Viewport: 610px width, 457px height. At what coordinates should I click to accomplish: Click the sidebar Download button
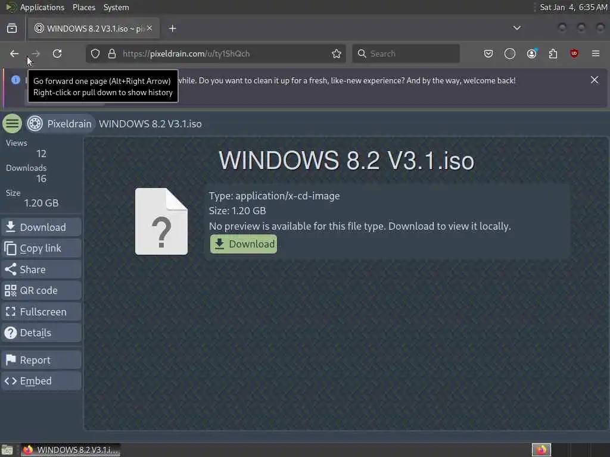click(x=41, y=227)
